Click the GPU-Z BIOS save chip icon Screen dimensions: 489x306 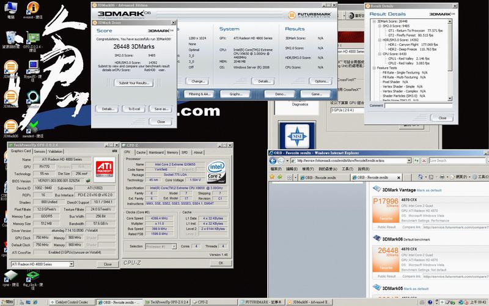88,181
